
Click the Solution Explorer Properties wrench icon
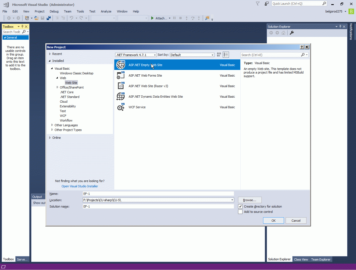(x=292, y=33)
